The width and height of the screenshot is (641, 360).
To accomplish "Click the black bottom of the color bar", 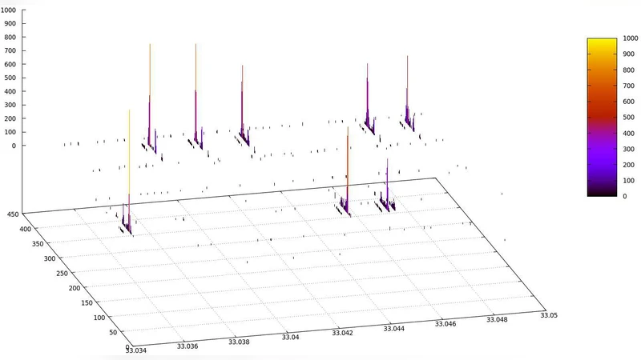I will coord(601,193).
